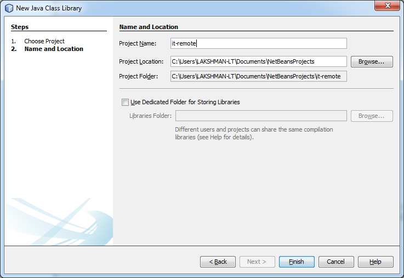The width and height of the screenshot is (404, 278).
Task: Click the Name and Location panel heading
Action: click(149, 27)
